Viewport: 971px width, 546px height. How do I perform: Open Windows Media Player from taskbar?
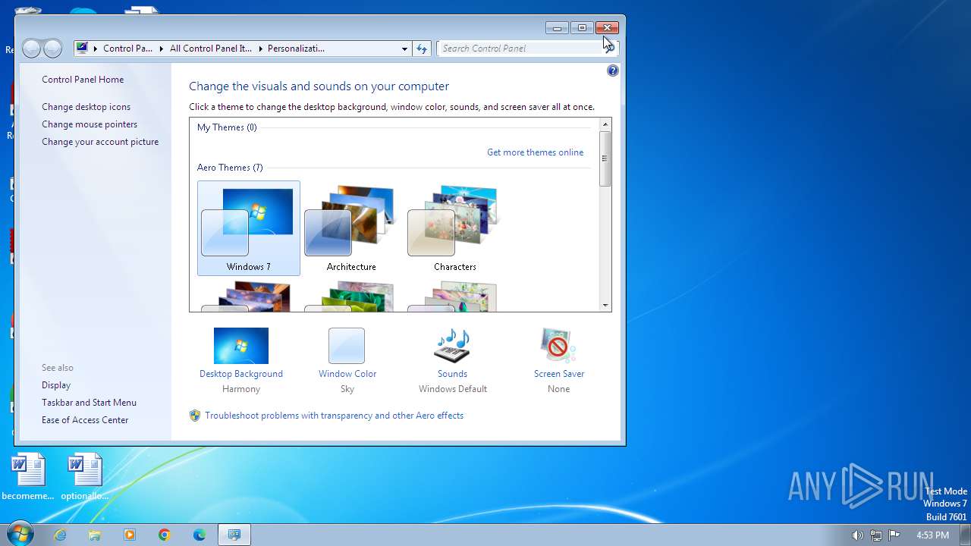click(x=130, y=535)
